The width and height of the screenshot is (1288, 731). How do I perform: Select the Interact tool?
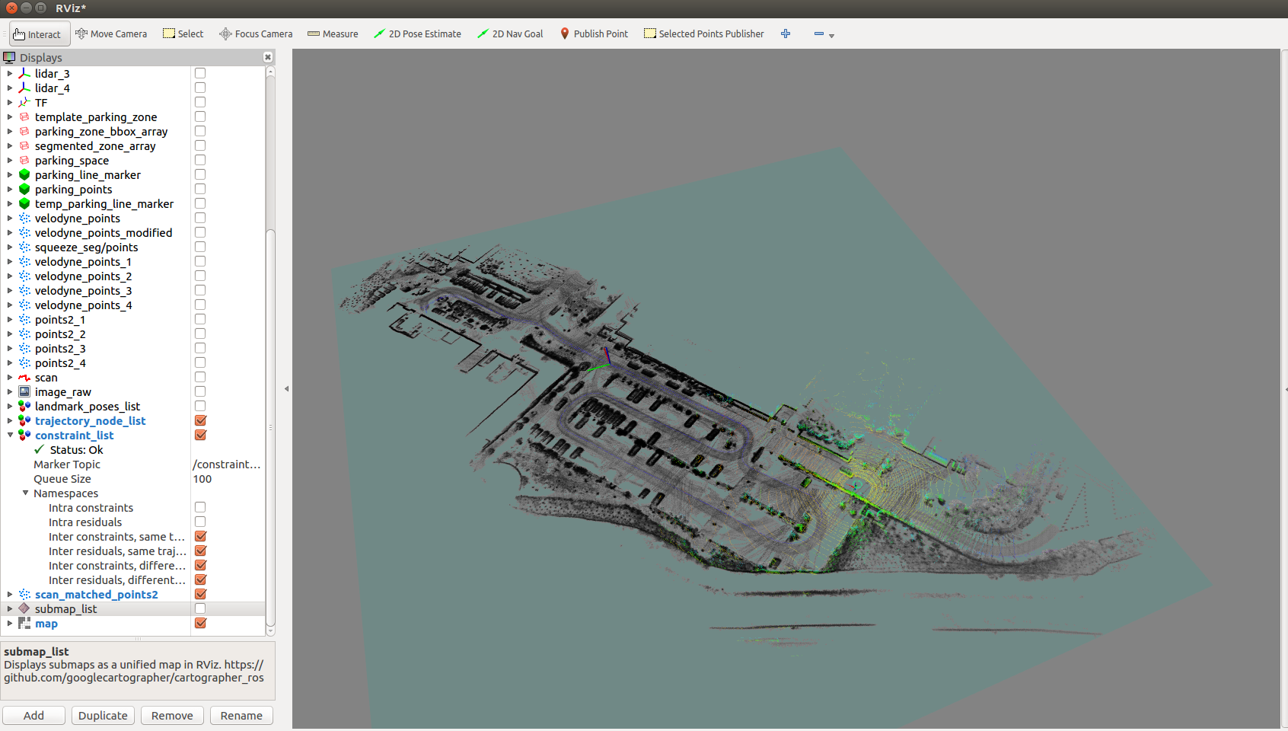coord(38,34)
